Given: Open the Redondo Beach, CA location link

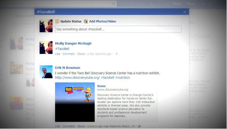Looking at the screenshot, I should coord(122,126).
